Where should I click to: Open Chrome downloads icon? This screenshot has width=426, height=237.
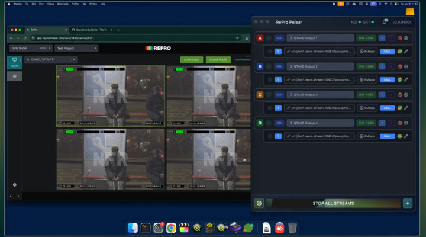[x=247, y=38]
